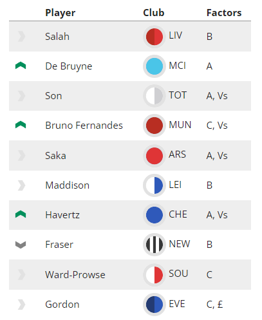Open Ward-Prowse player name
This screenshot has height=320, width=262.
click(x=75, y=274)
